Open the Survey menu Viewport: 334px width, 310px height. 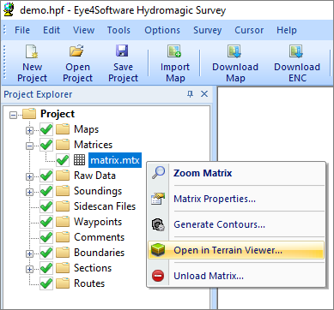click(208, 30)
